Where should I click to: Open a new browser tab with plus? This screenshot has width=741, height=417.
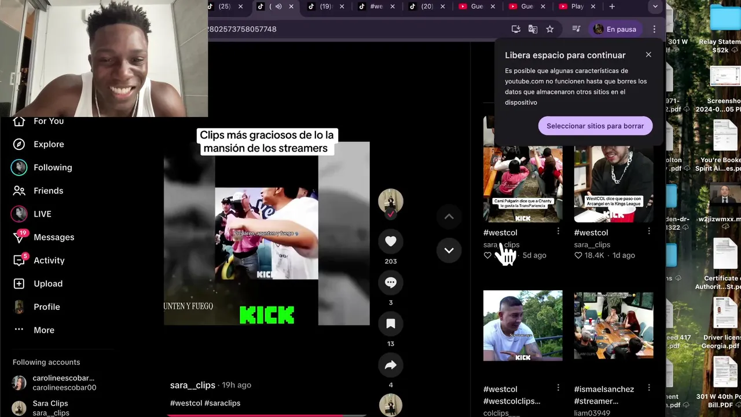tap(612, 6)
